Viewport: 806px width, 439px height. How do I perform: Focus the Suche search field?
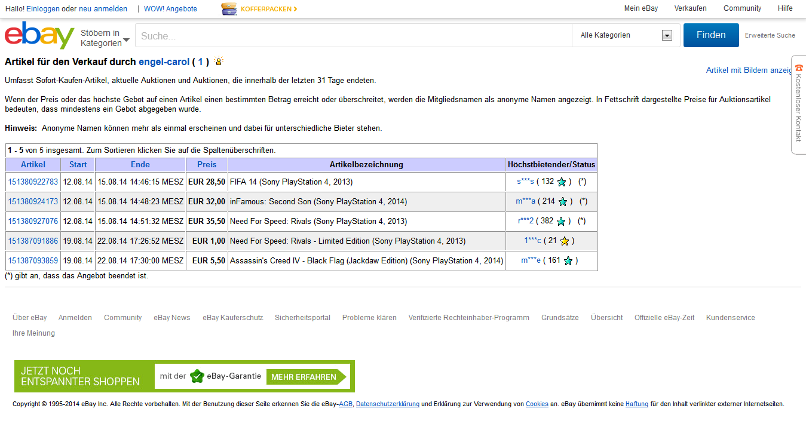point(353,36)
